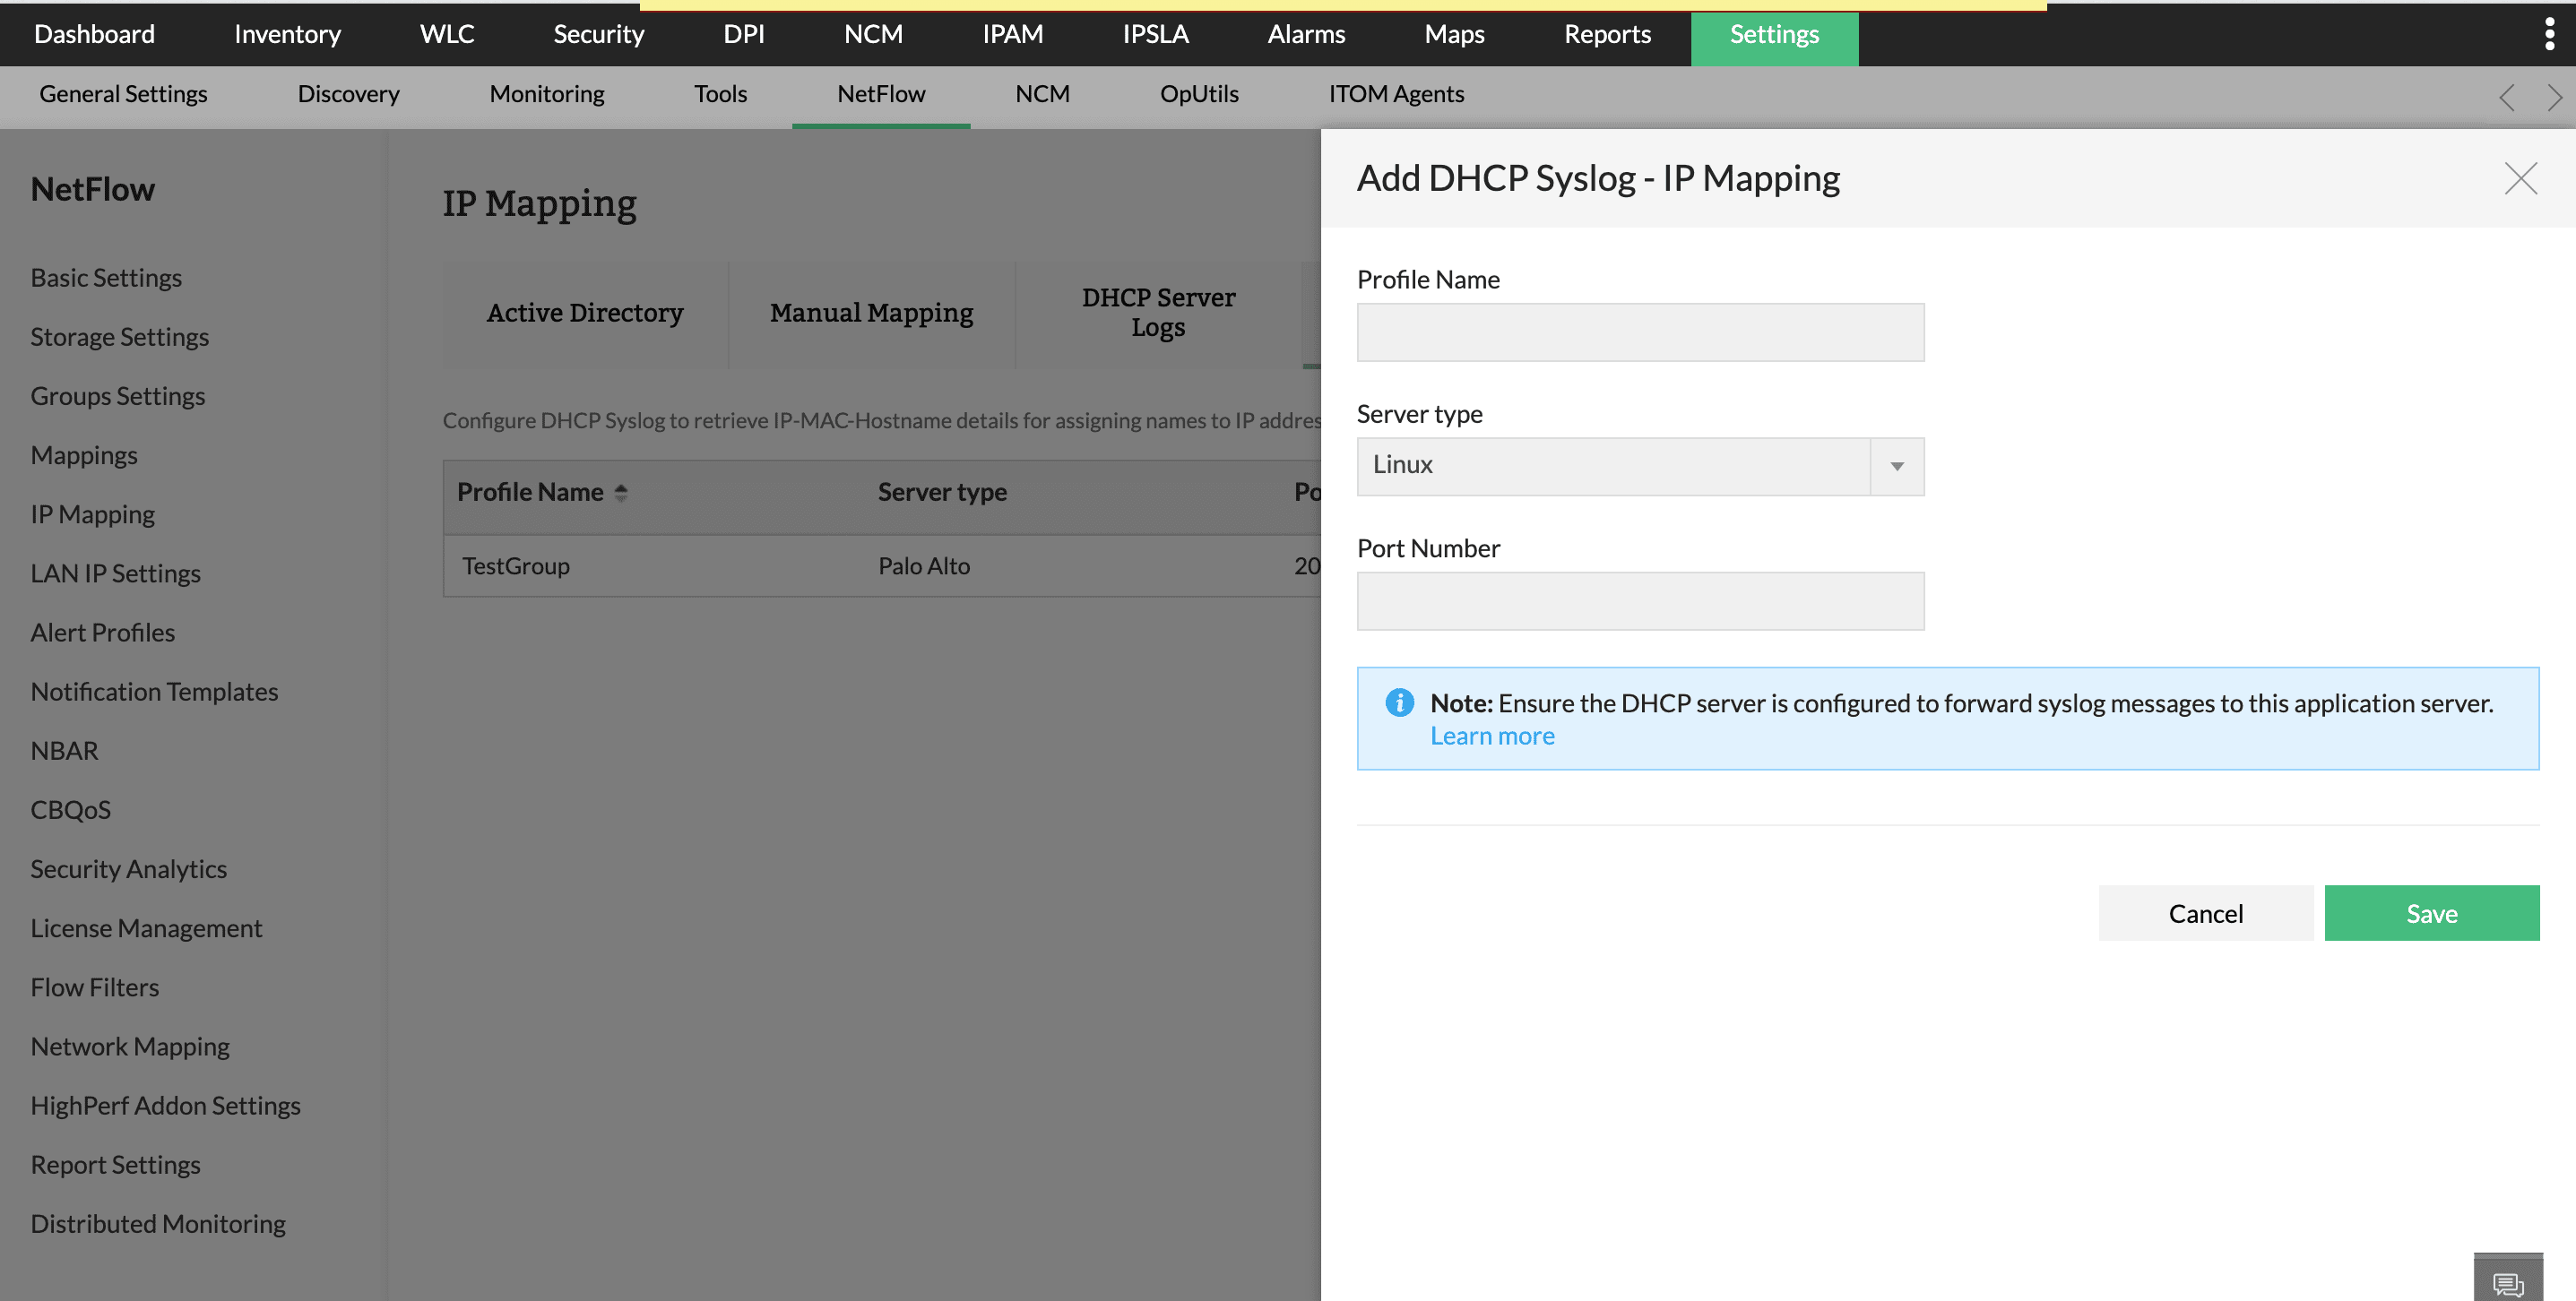This screenshot has width=2576, height=1301.
Task: Switch to the Discovery settings tab
Action: [348, 94]
